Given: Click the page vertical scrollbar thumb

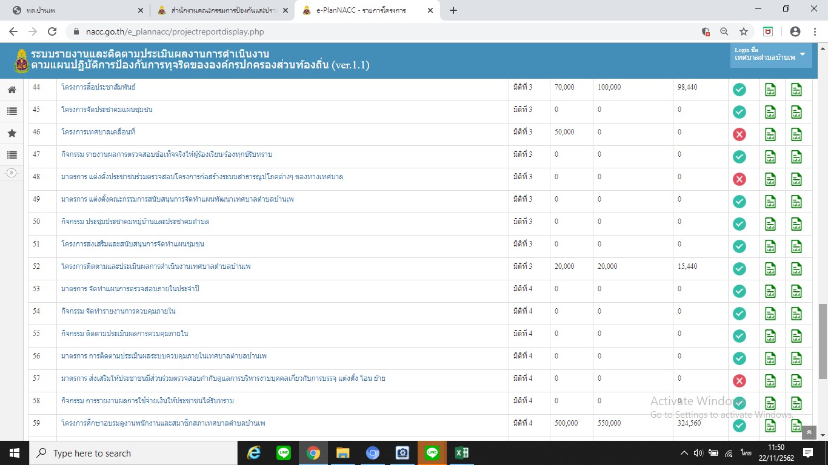Looking at the screenshot, I should pyautogui.click(x=823, y=341).
